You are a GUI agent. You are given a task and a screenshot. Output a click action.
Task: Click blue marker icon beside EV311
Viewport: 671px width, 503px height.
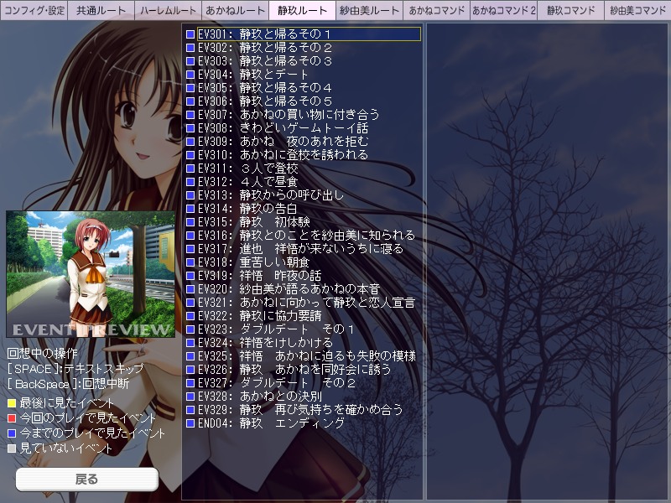click(x=190, y=169)
